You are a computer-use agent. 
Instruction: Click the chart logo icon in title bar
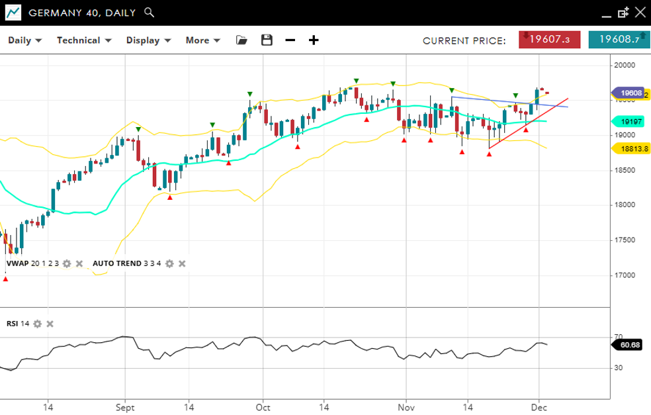pos(13,13)
